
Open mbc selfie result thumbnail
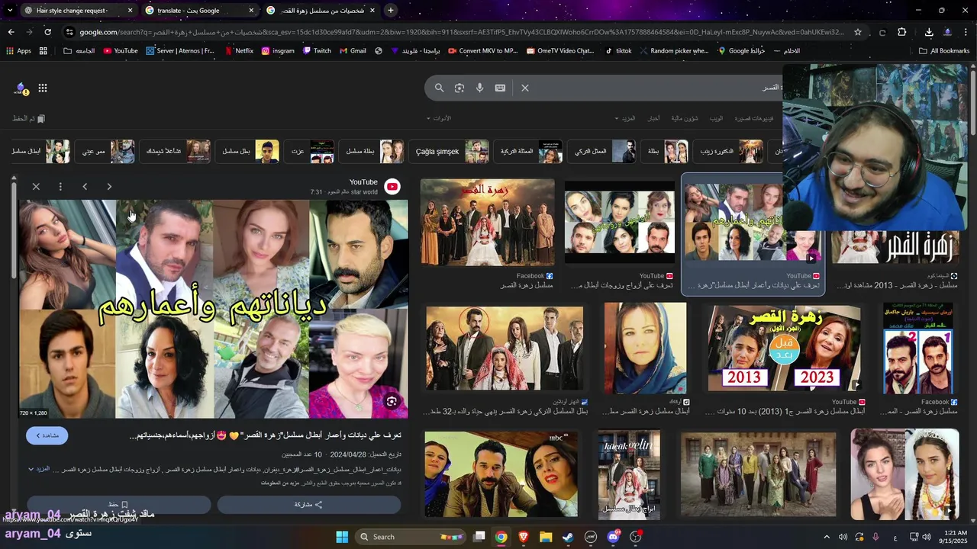[501, 474]
